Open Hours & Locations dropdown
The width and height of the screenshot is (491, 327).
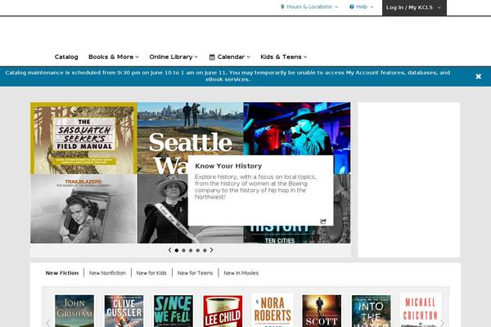point(309,7)
